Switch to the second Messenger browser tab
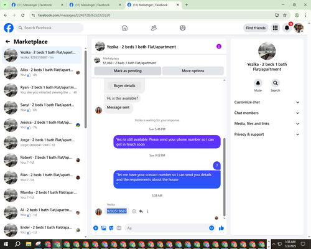This screenshot has width=311, height=249. (95, 5)
